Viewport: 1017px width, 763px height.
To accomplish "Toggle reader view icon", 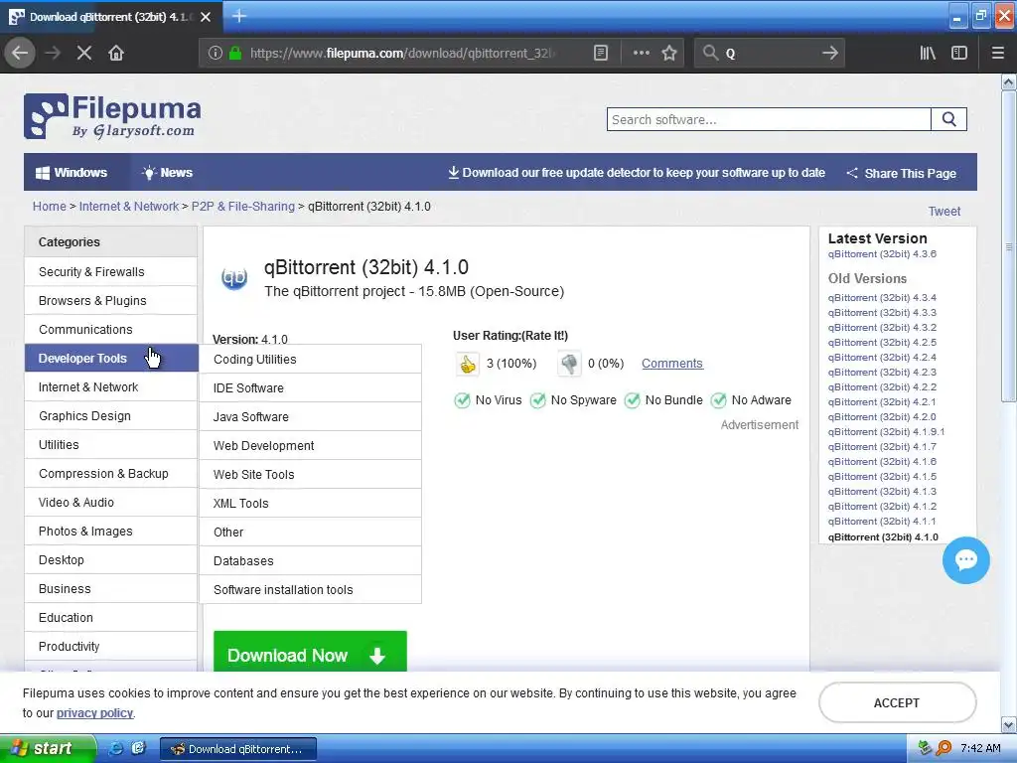I will 601,54.
